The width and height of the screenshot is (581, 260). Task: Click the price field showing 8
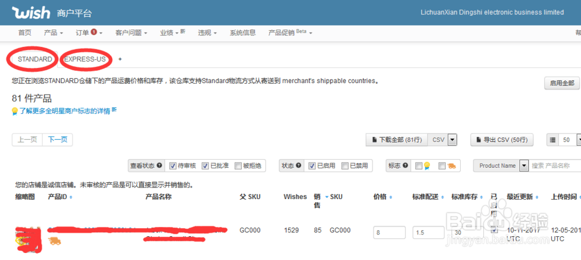point(389,233)
